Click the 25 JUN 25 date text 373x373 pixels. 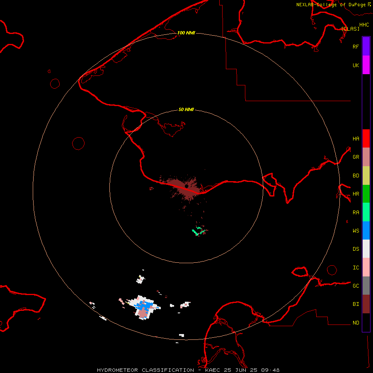(241, 370)
